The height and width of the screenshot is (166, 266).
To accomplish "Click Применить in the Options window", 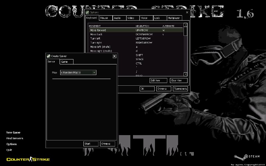I will click(x=180, y=89).
